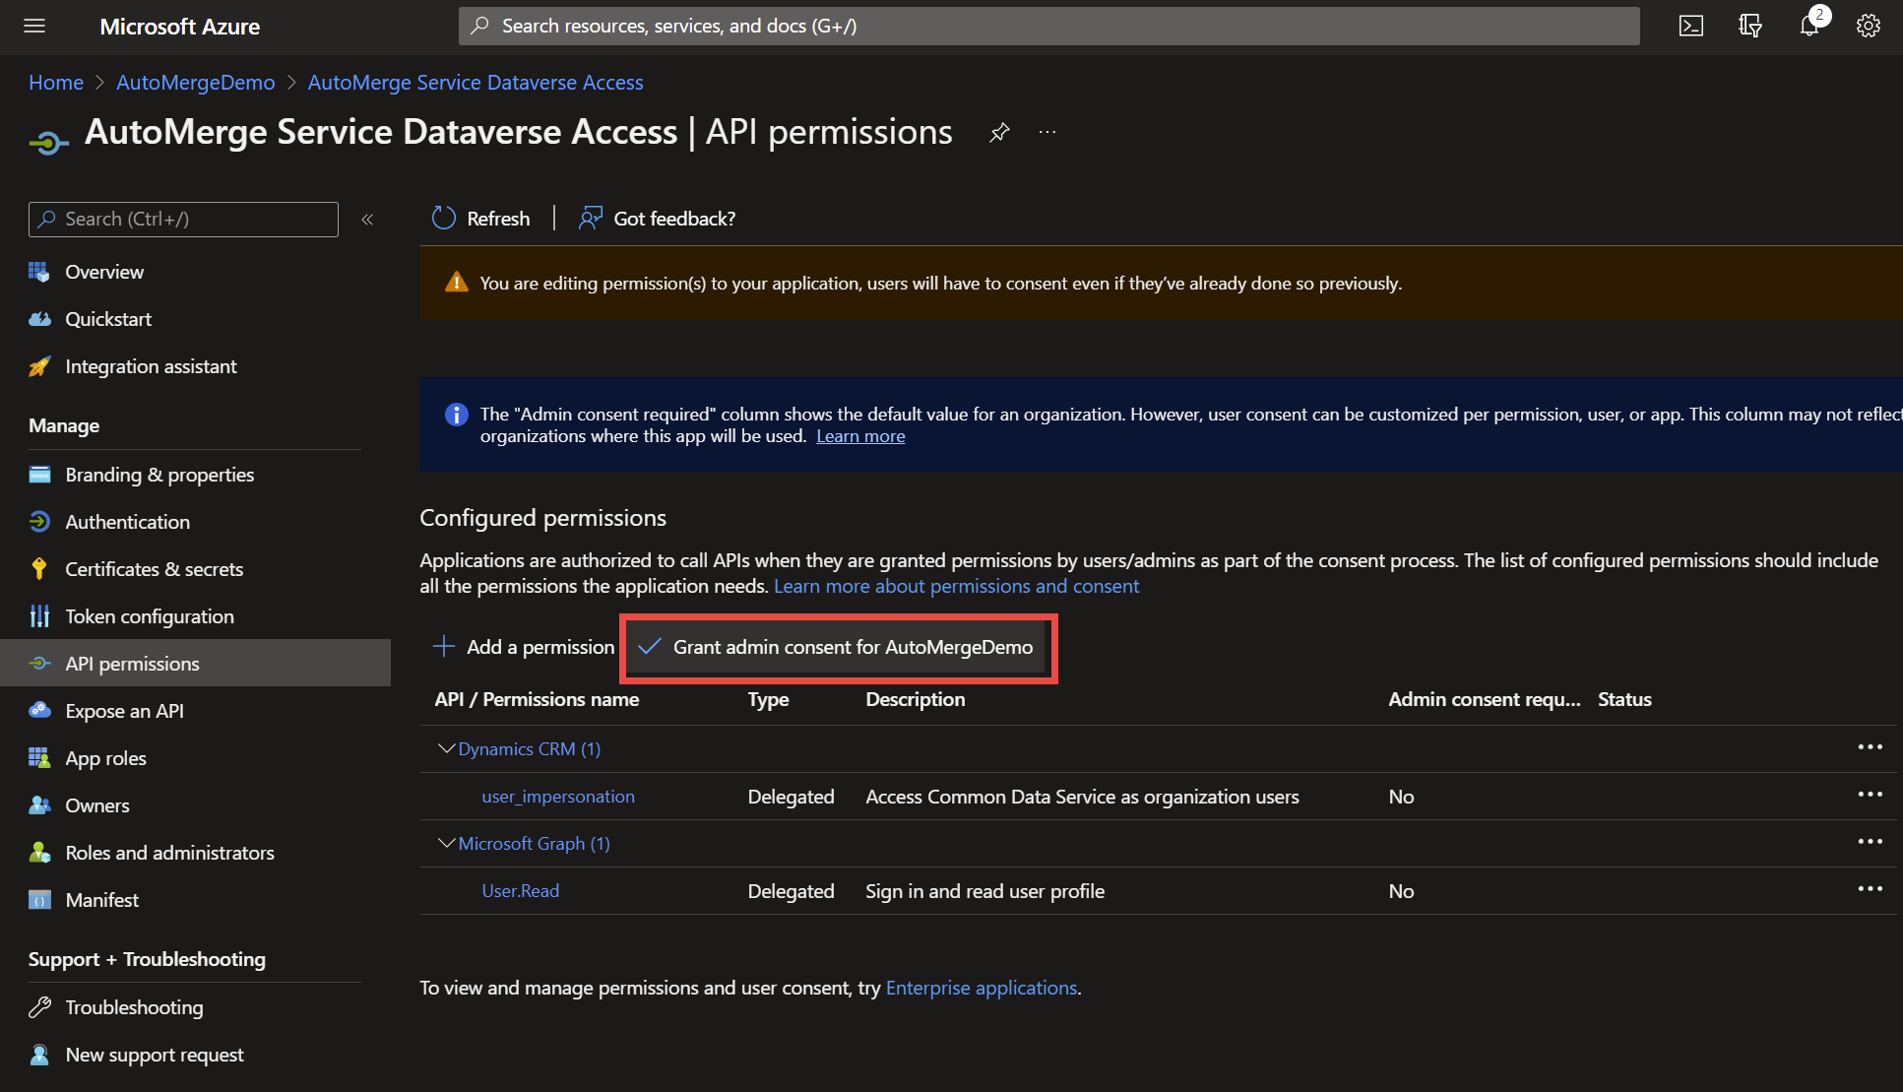Open Cloud Shell from top bar
1903x1092 pixels.
(1690, 27)
